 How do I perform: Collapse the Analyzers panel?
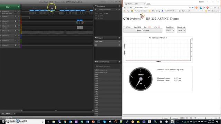tap(96, 38)
